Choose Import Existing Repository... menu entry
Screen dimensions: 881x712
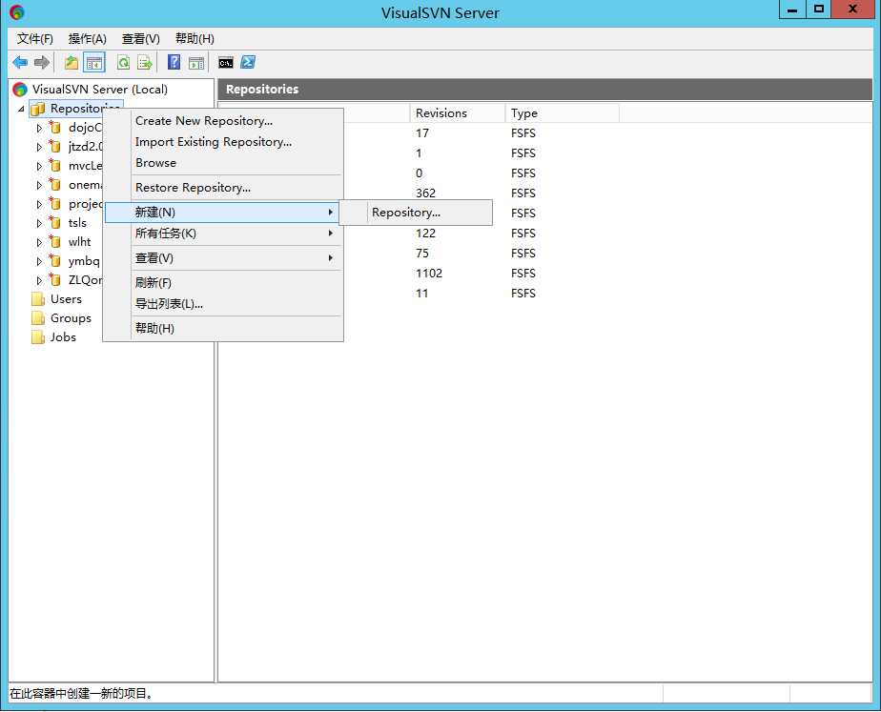pos(223,142)
